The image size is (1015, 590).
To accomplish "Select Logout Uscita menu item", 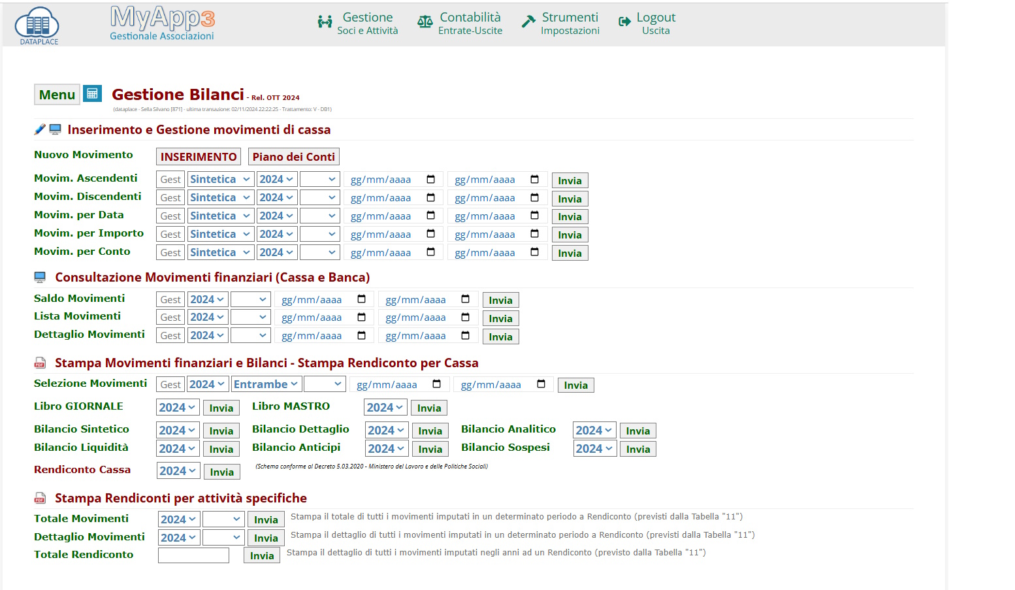I will coord(647,23).
